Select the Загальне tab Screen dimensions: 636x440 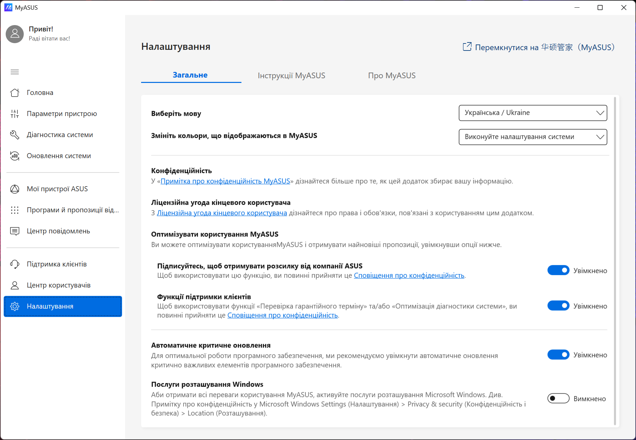pyautogui.click(x=191, y=75)
